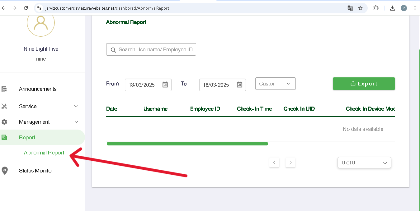Click the user profile avatar
Viewport: 420px width, 211px height.
click(x=41, y=23)
